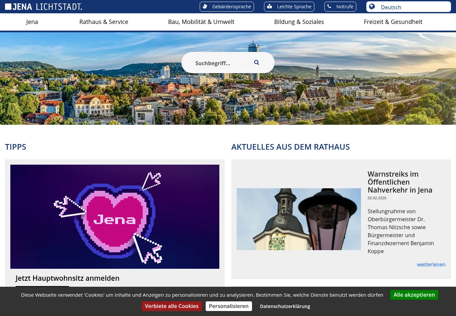Expand the Rathaus & Service menu
The width and height of the screenshot is (456, 316).
[x=104, y=22]
